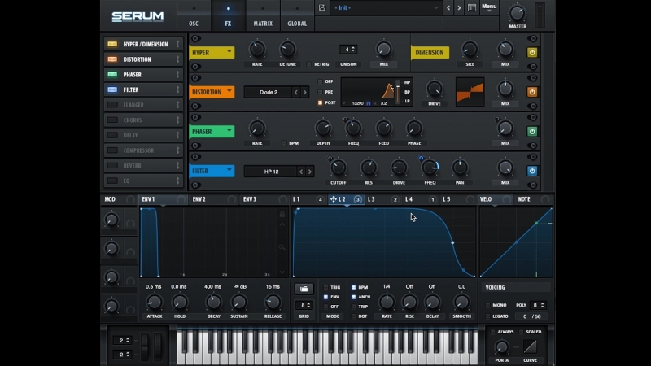Enable Chorus in the effects rack
The height and width of the screenshot is (366, 651).
click(112, 120)
